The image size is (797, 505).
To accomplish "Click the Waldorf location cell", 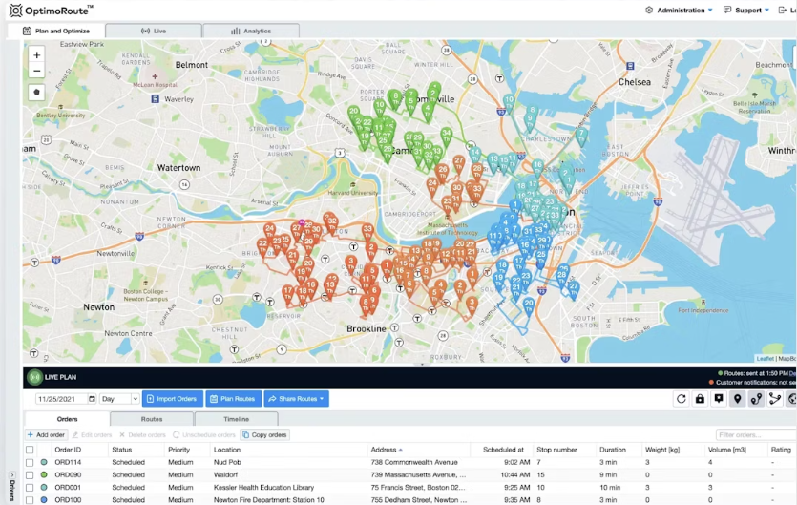I will coord(225,475).
